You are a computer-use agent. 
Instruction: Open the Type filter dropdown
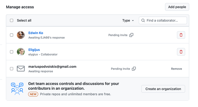[x=128, y=20]
